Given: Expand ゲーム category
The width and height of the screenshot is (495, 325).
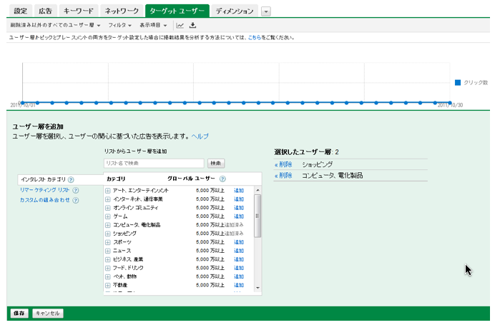Looking at the screenshot, I should click(107, 216).
